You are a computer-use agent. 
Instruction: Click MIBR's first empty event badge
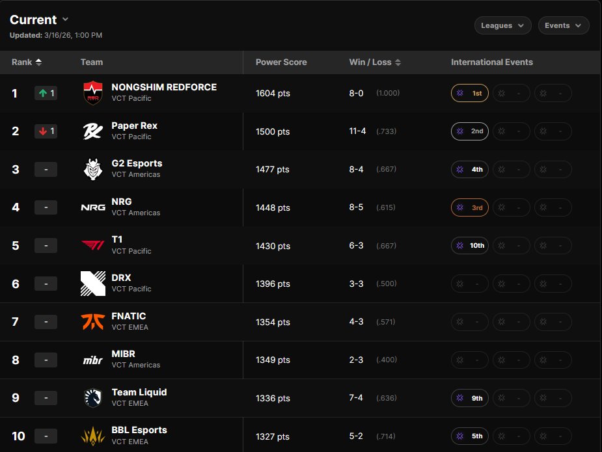469,360
